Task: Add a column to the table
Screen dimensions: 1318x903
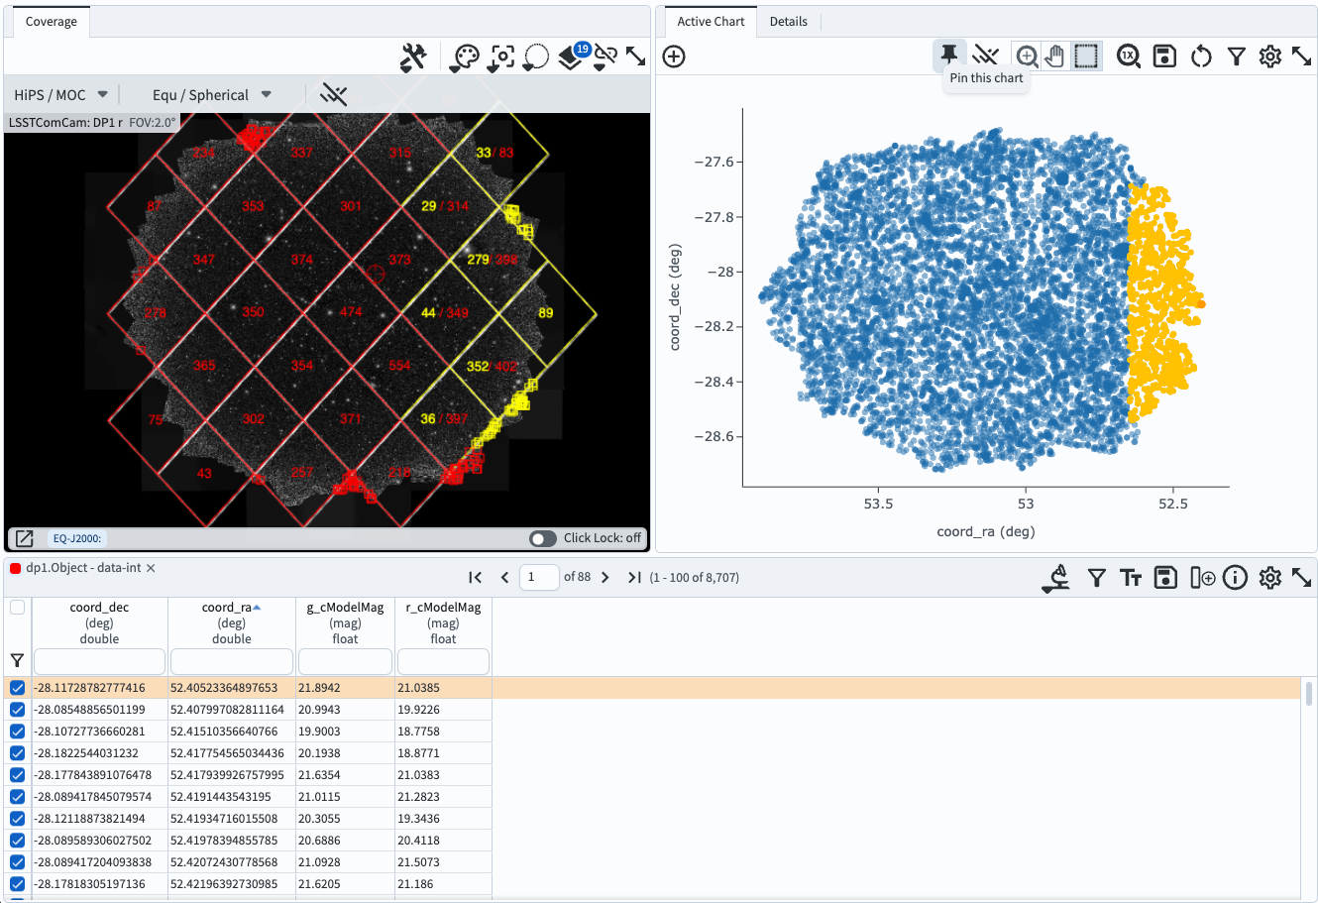Action: [x=1202, y=578]
